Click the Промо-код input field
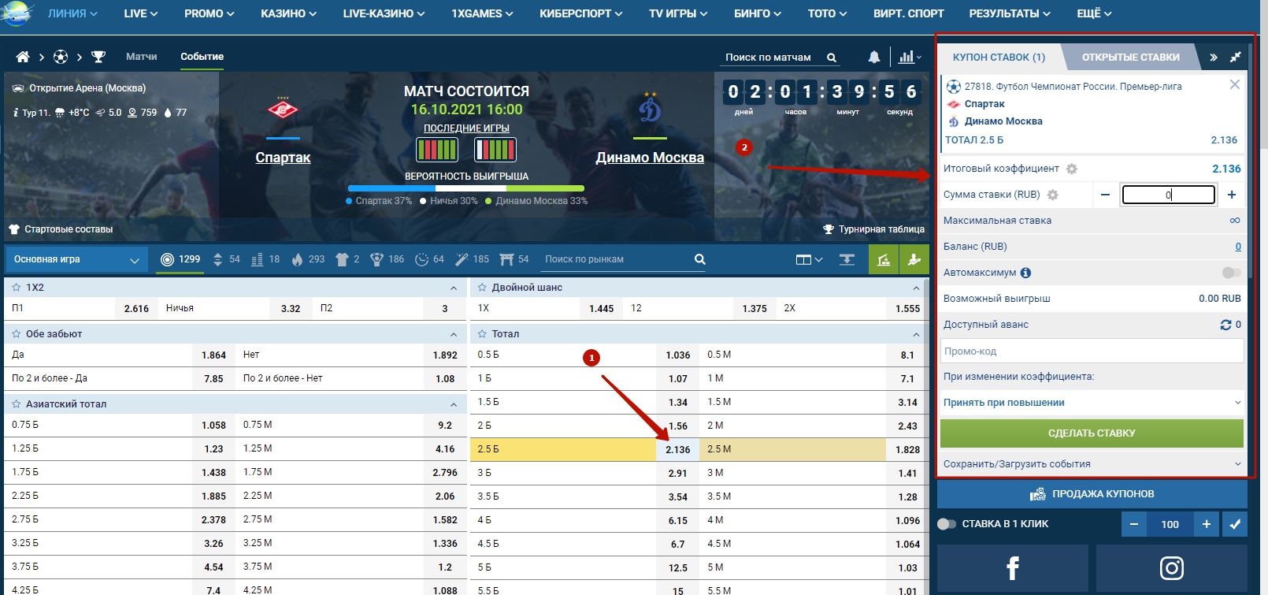This screenshot has width=1268, height=595. 1092,351
